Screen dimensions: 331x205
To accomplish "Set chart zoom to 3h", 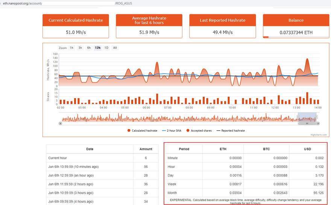I will click(80, 48).
